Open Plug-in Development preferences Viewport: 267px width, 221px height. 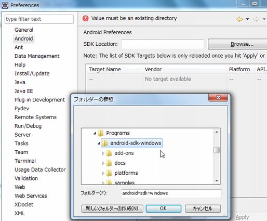39,100
